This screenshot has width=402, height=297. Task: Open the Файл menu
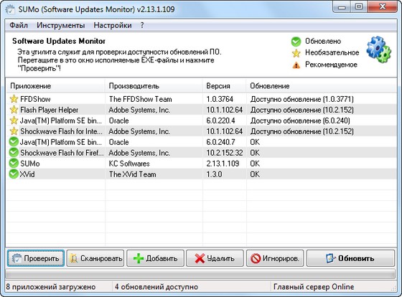pyautogui.click(x=19, y=25)
